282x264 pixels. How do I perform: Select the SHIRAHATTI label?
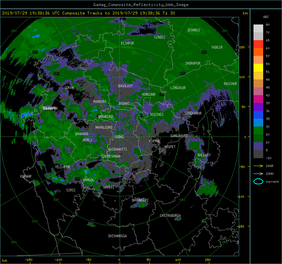pos(118,149)
